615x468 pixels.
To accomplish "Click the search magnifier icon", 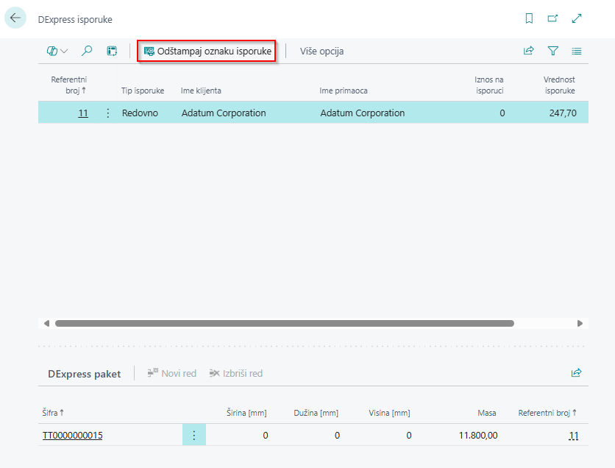I will (x=87, y=51).
